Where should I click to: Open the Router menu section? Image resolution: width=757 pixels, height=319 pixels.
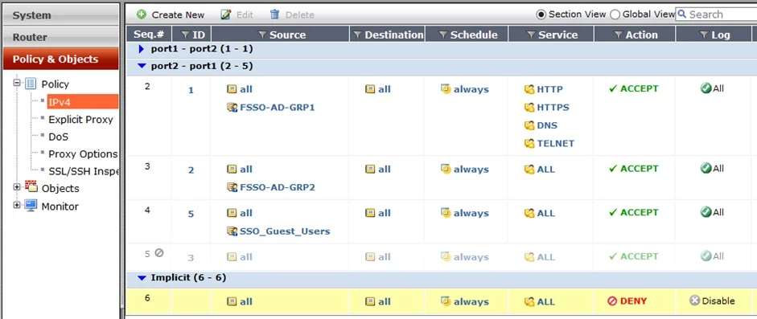pos(61,37)
